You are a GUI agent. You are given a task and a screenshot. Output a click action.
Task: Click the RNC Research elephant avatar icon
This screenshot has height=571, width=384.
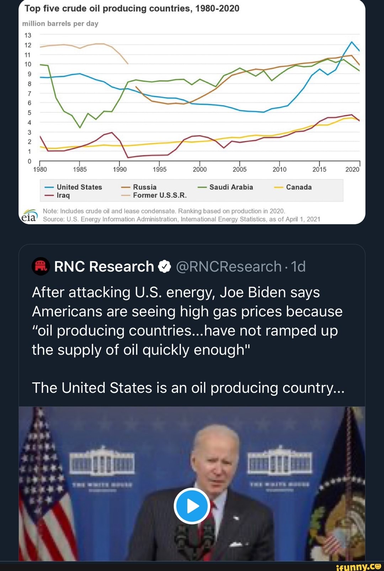[40, 266]
